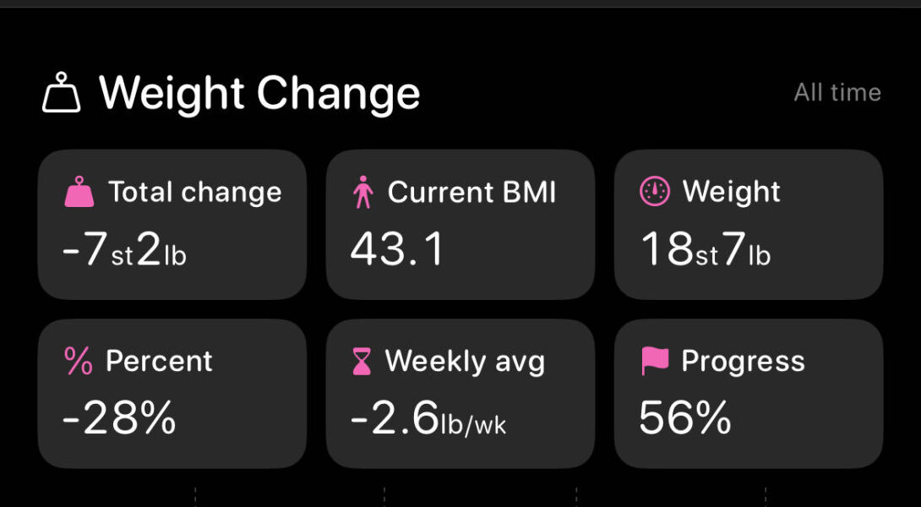Select the Weekly avg card
The height and width of the screenshot is (507, 921).
(460, 394)
